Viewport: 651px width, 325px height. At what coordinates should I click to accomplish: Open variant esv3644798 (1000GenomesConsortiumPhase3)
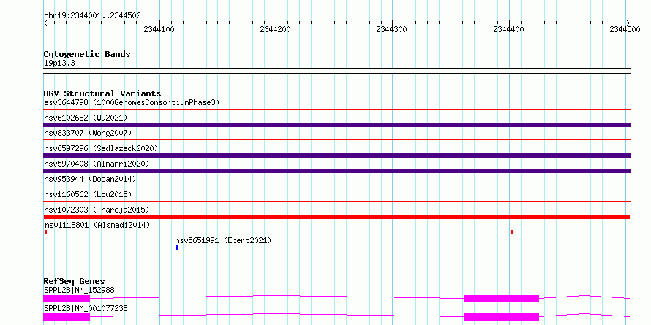pyautogui.click(x=132, y=102)
